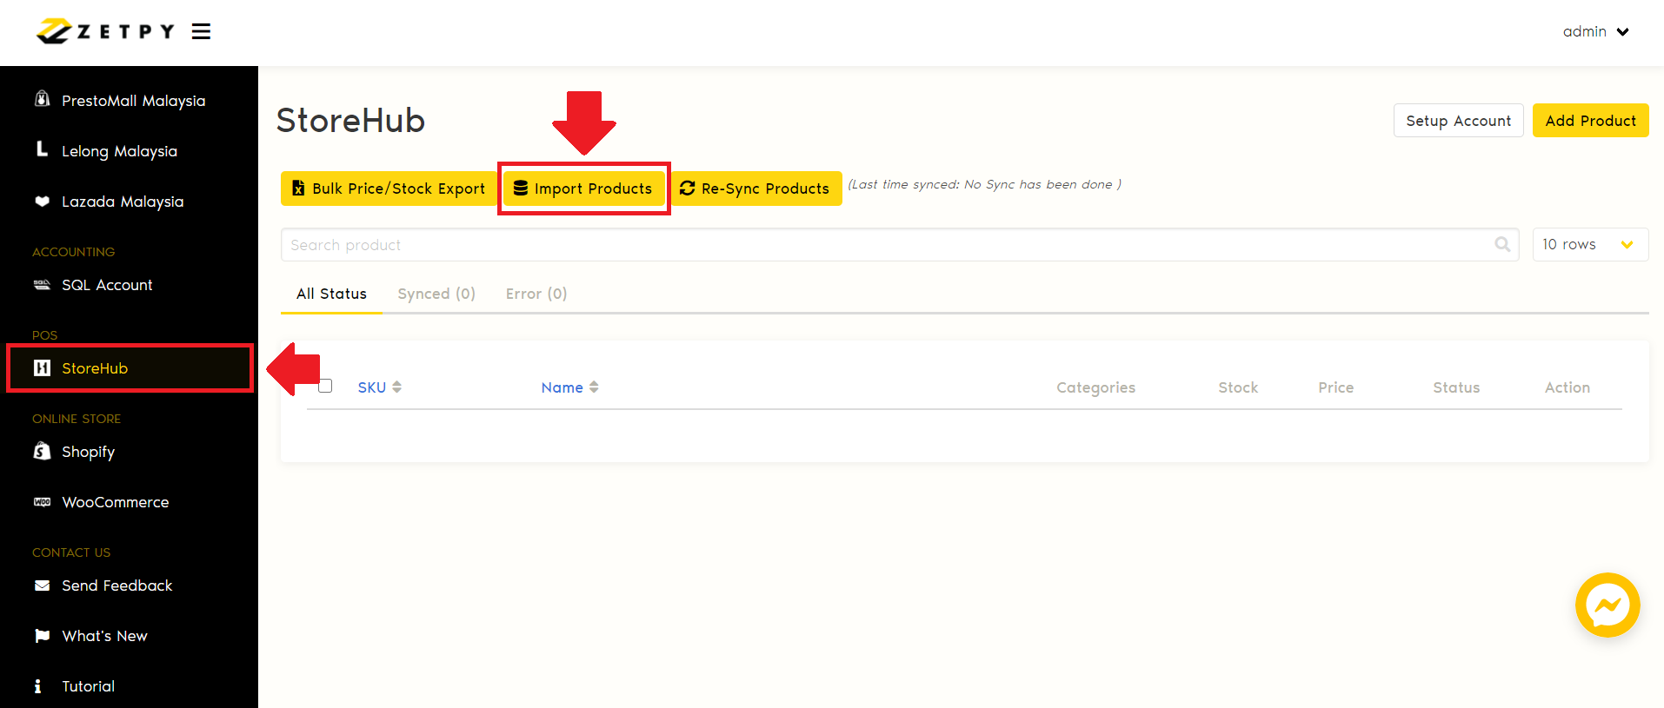This screenshot has width=1664, height=708.
Task: Click the Name sort arrows icon
Action: tap(594, 387)
